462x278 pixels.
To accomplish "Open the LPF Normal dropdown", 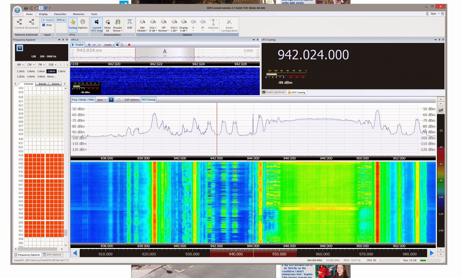I will click(x=163, y=25).
